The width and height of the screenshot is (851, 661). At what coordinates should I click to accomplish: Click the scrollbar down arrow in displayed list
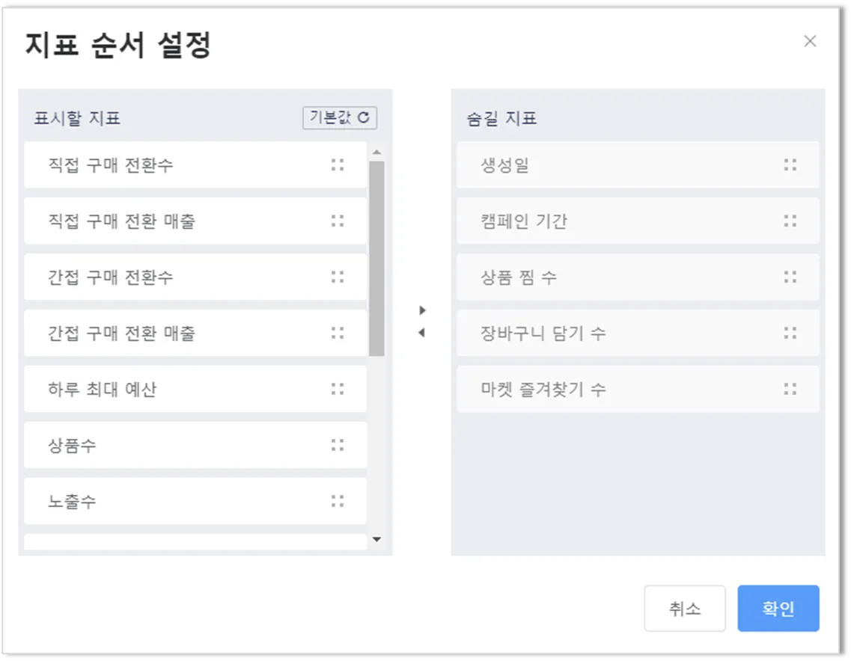pos(376,539)
